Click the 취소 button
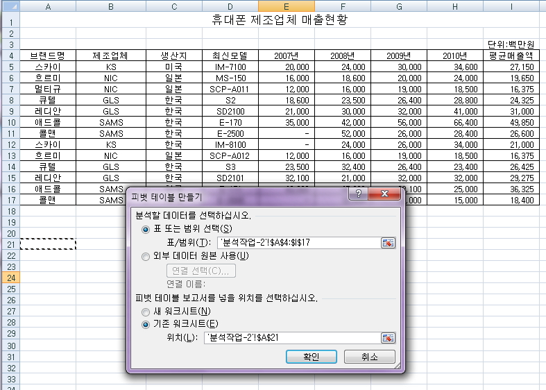 pos(370,357)
